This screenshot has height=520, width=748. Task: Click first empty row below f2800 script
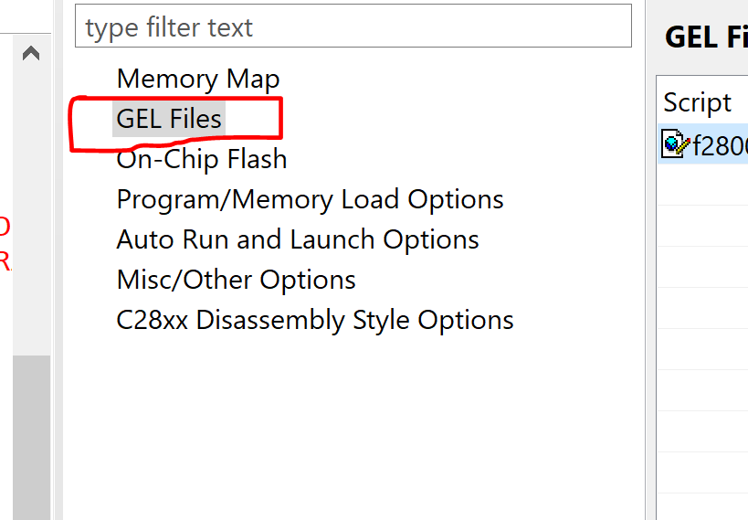(702, 185)
